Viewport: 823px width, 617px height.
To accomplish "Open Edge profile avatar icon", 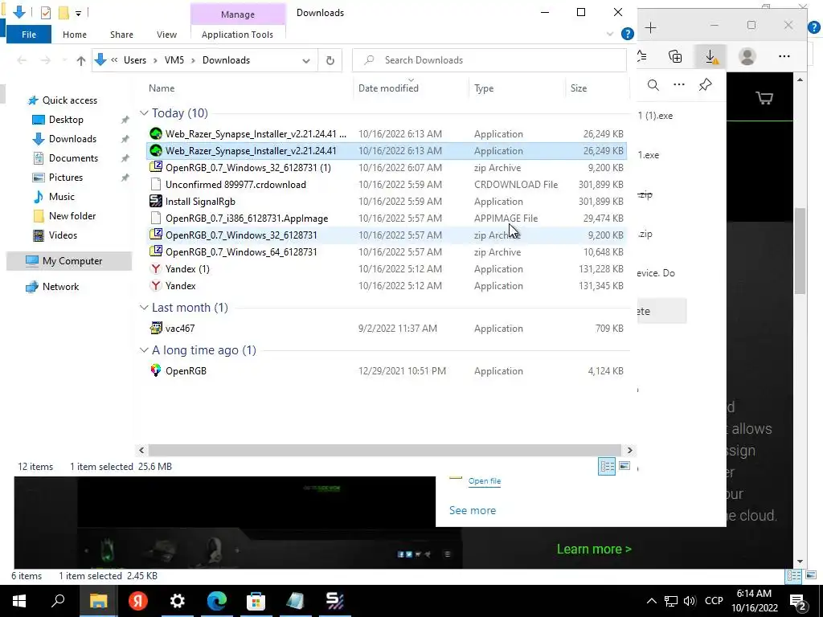I will tap(747, 56).
